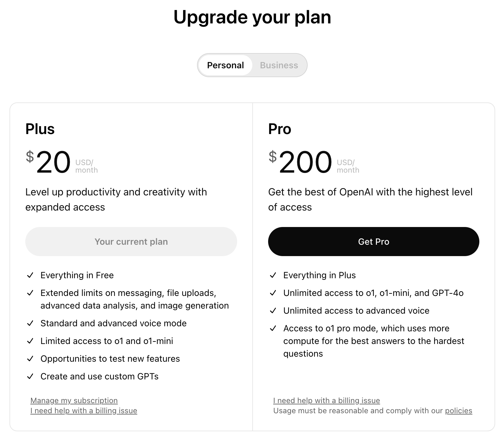Open billing issue help under Pro plan
The width and height of the screenshot is (504, 442).
click(x=327, y=401)
